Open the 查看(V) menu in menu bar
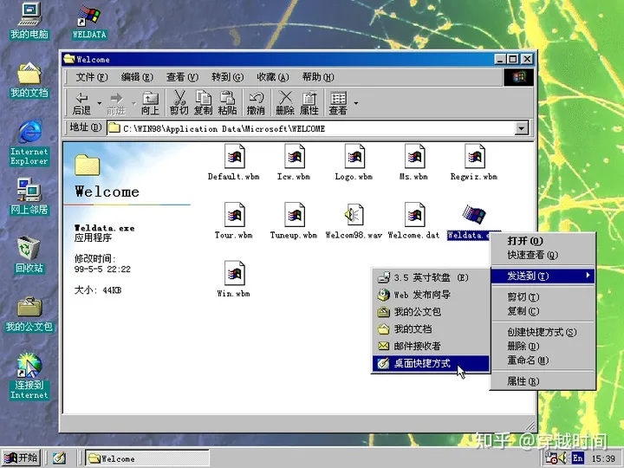Screen dimensions: 624x468 pos(182,77)
